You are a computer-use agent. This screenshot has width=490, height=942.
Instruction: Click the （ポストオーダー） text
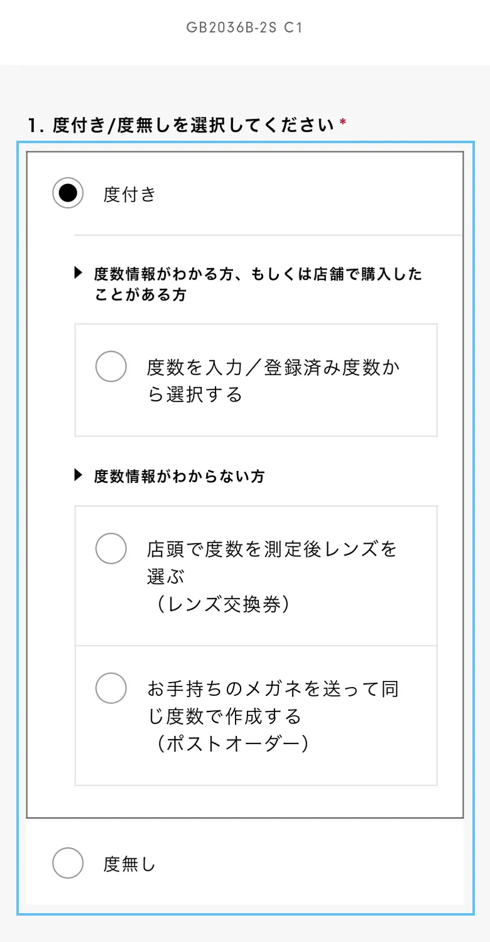pos(232,744)
